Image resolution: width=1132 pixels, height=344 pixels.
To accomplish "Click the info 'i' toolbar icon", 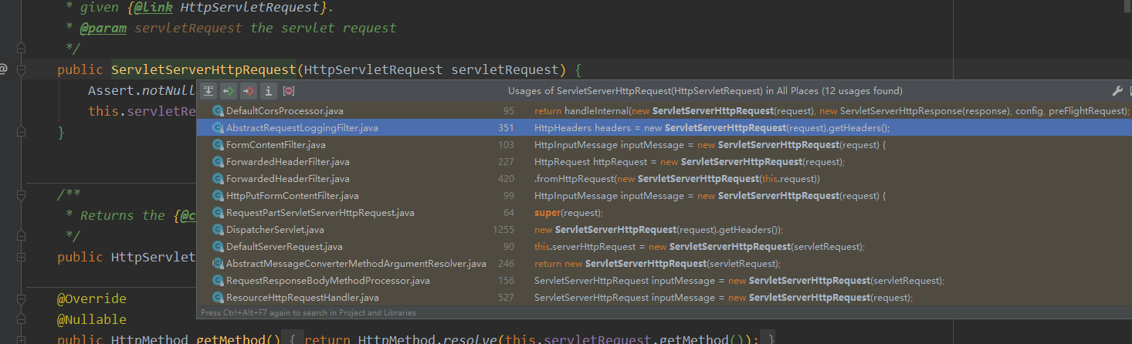I will (x=269, y=91).
